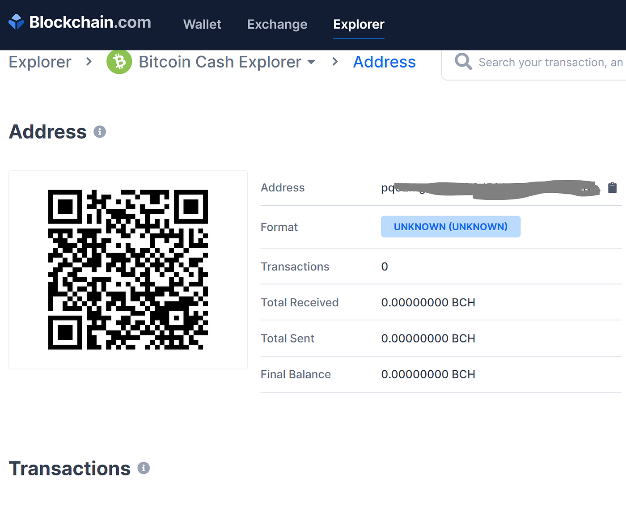
Task: Select the Total Received 0.00000000 BCH value
Action: click(x=428, y=302)
